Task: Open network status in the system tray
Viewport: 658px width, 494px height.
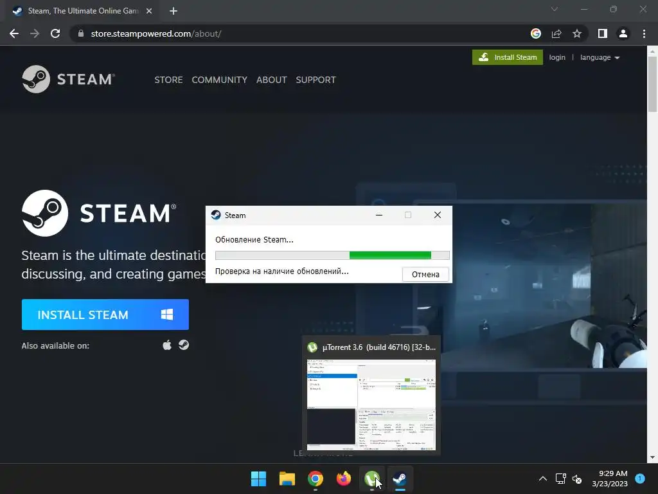Action: click(x=560, y=479)
